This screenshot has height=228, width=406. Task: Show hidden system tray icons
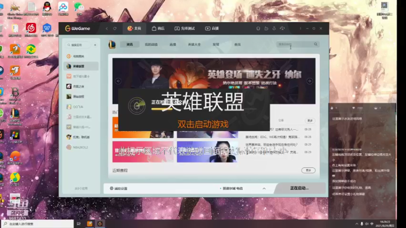(357, 224)
